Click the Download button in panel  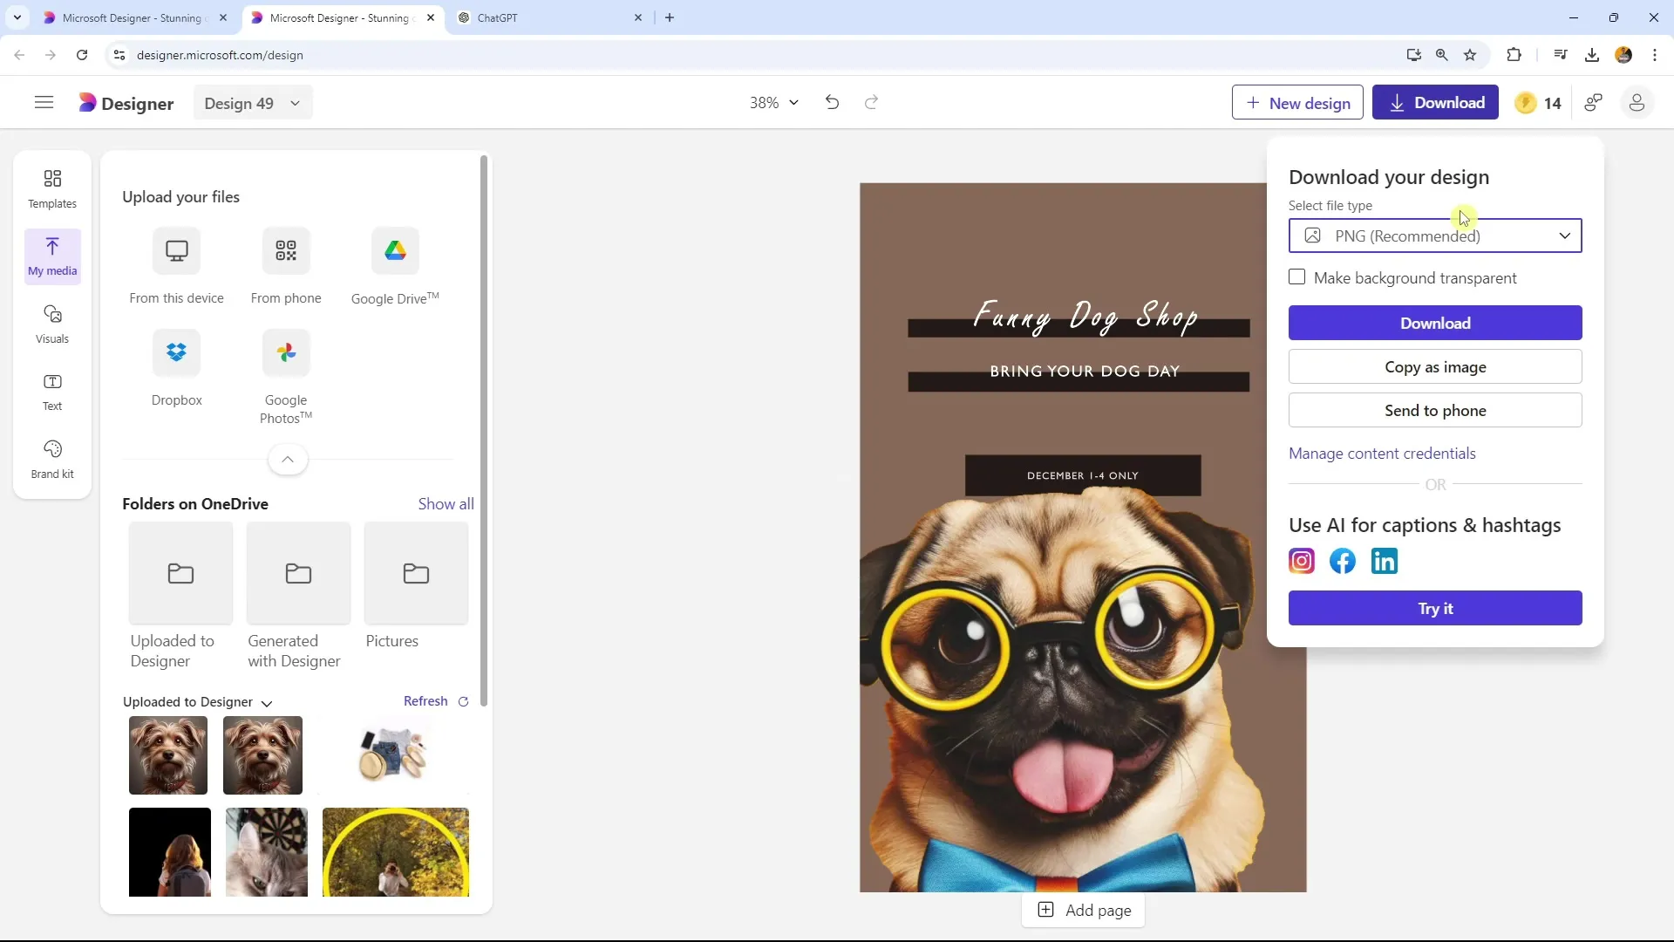pyautogui.click(x=1435, y=322)
